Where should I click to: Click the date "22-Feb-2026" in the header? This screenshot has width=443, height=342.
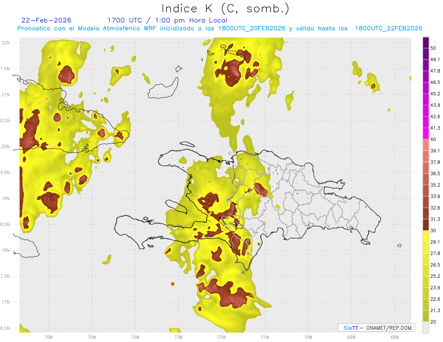click(47, 20)
